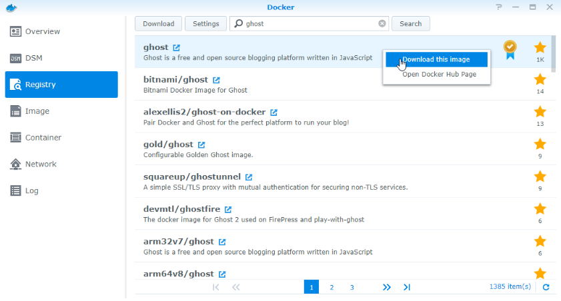Select the bitnami/ghost image title

(x=175, y=79)
